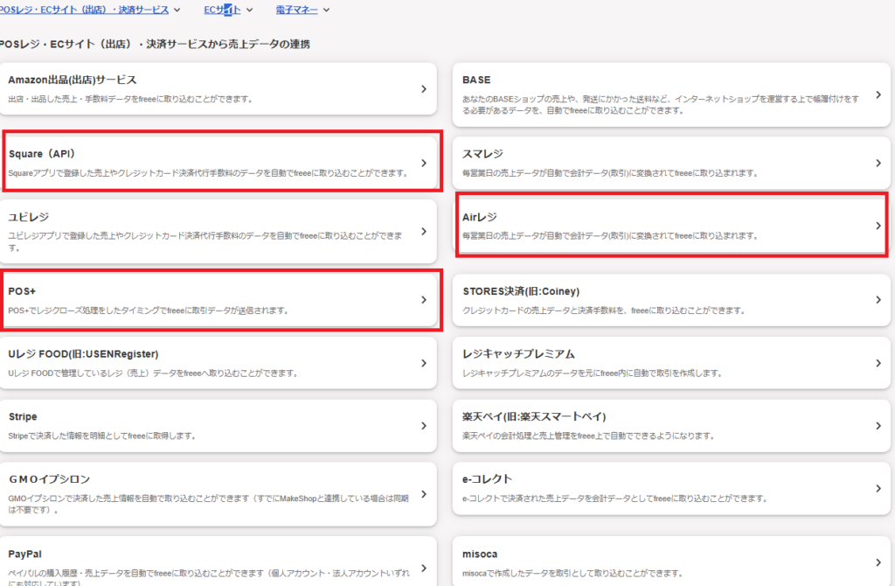The image size is (895, 586).
Task: Expand the chevron next to ECサイト
Action: [x=249, y=10]
